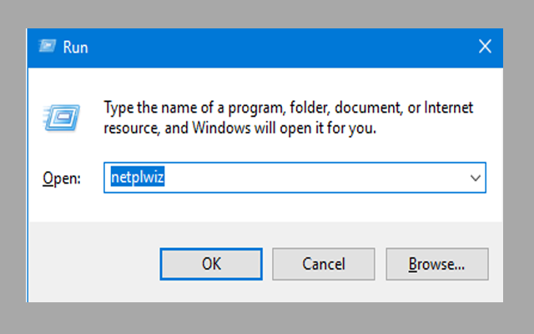The width and height of the screenshot is (534, 334).
Task: Open the Browse... file picker
Action: pos(436,264)
